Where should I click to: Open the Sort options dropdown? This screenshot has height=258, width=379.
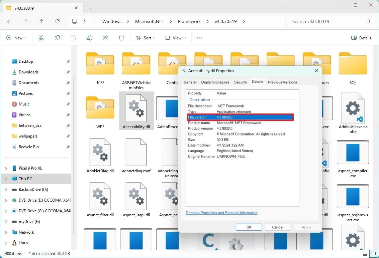pyautogui.click(x=145, y=38)
